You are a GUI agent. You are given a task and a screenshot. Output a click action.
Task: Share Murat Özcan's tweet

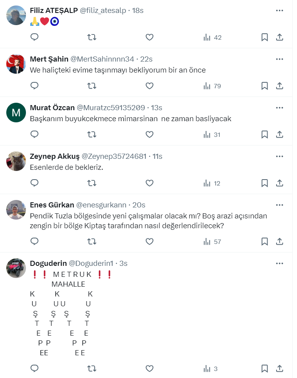[280, 134]
